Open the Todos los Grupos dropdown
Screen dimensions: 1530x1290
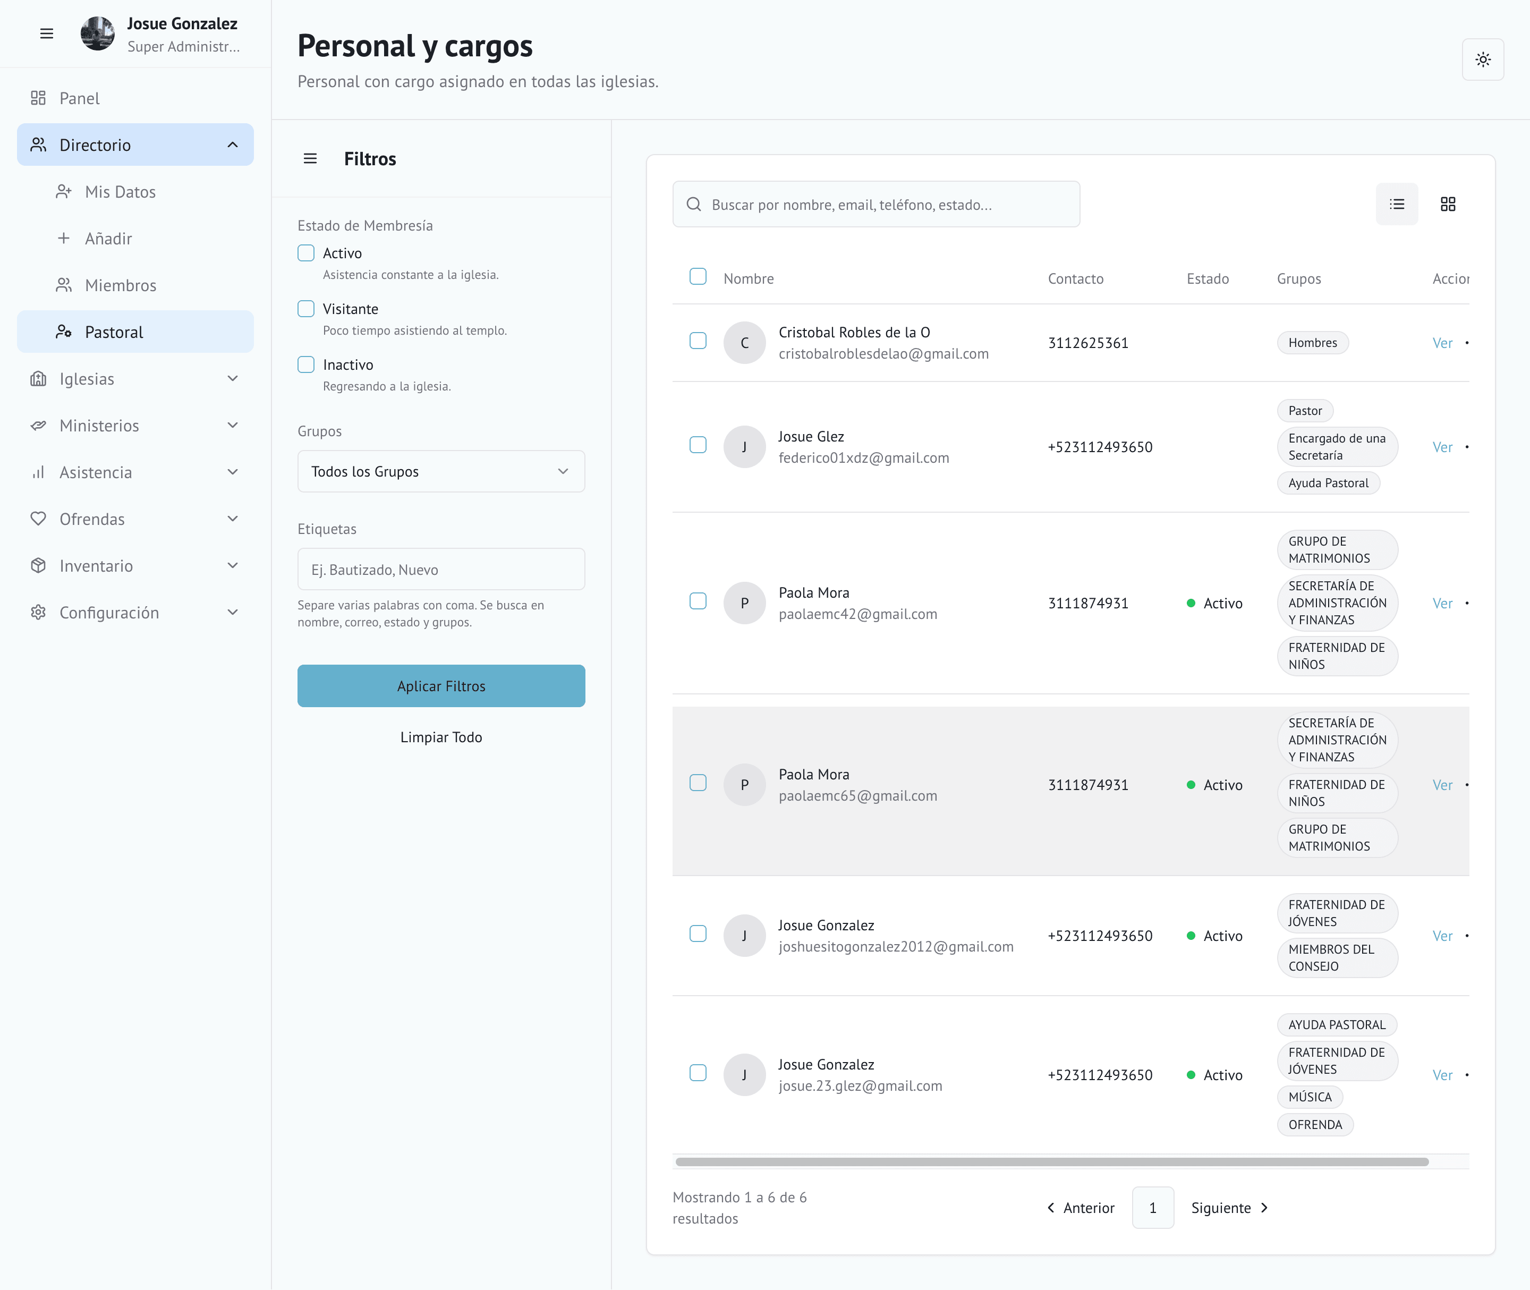[x=441, y=472]
